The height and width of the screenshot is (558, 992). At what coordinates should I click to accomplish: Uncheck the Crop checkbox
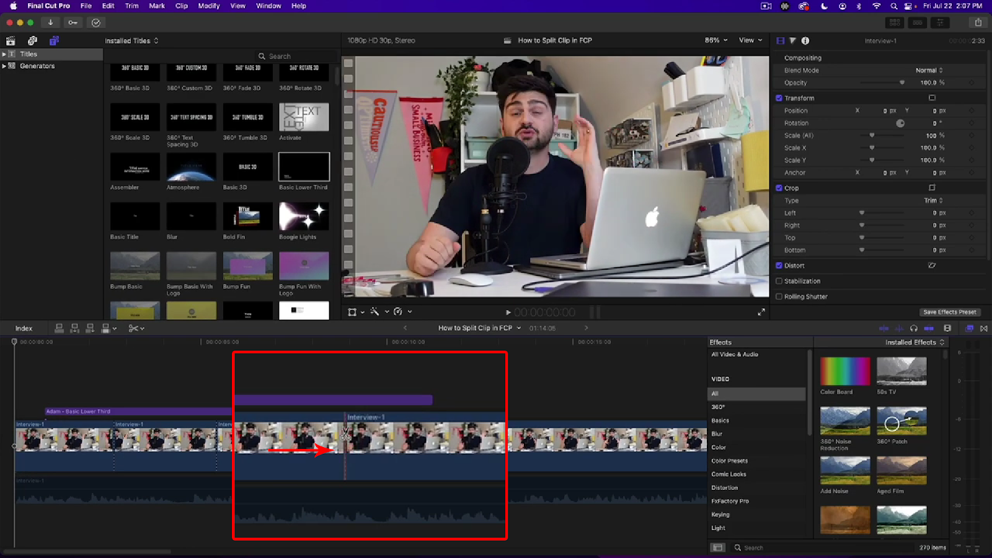(779, 188)
